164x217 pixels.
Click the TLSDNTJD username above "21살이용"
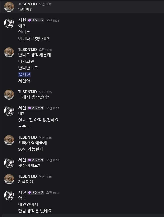(x=27, y=176)
